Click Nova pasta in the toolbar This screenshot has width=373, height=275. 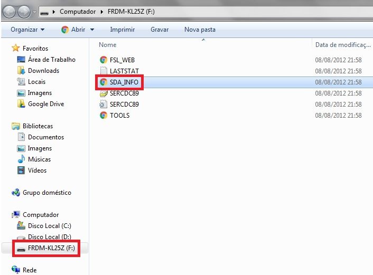coord(200,30)
